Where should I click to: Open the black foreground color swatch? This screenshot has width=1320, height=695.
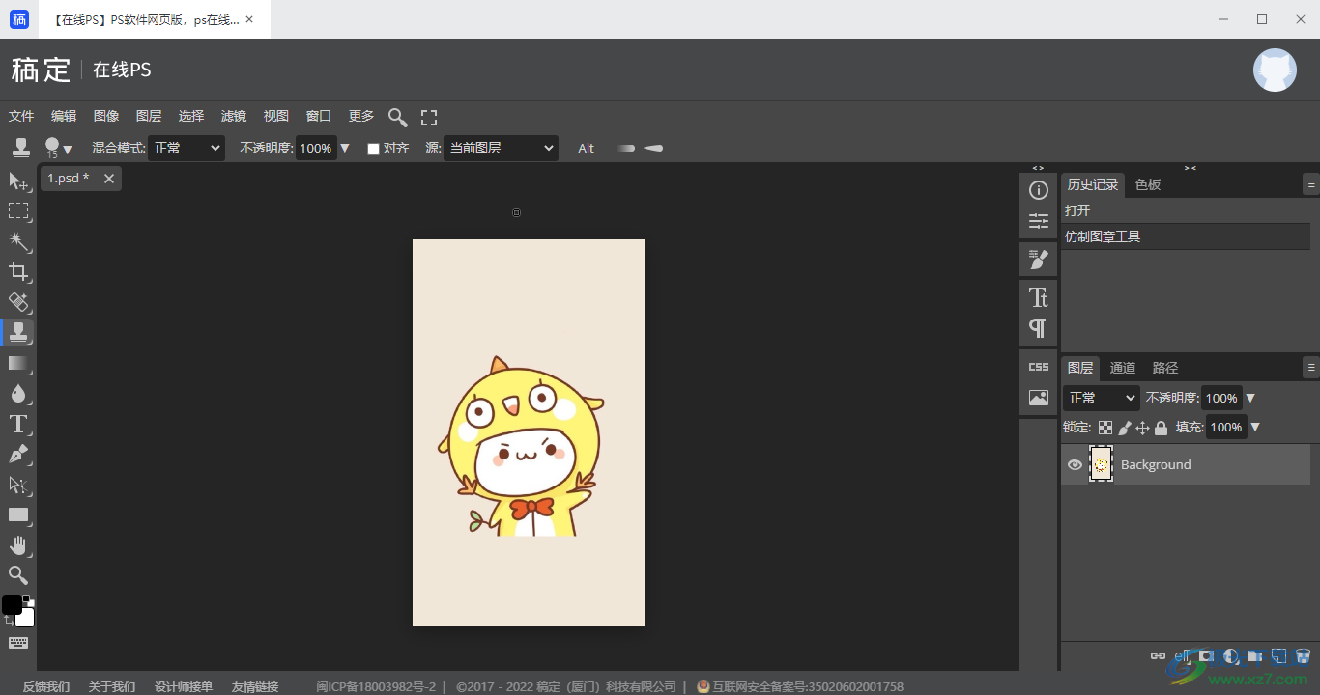[x=12, y=605]
